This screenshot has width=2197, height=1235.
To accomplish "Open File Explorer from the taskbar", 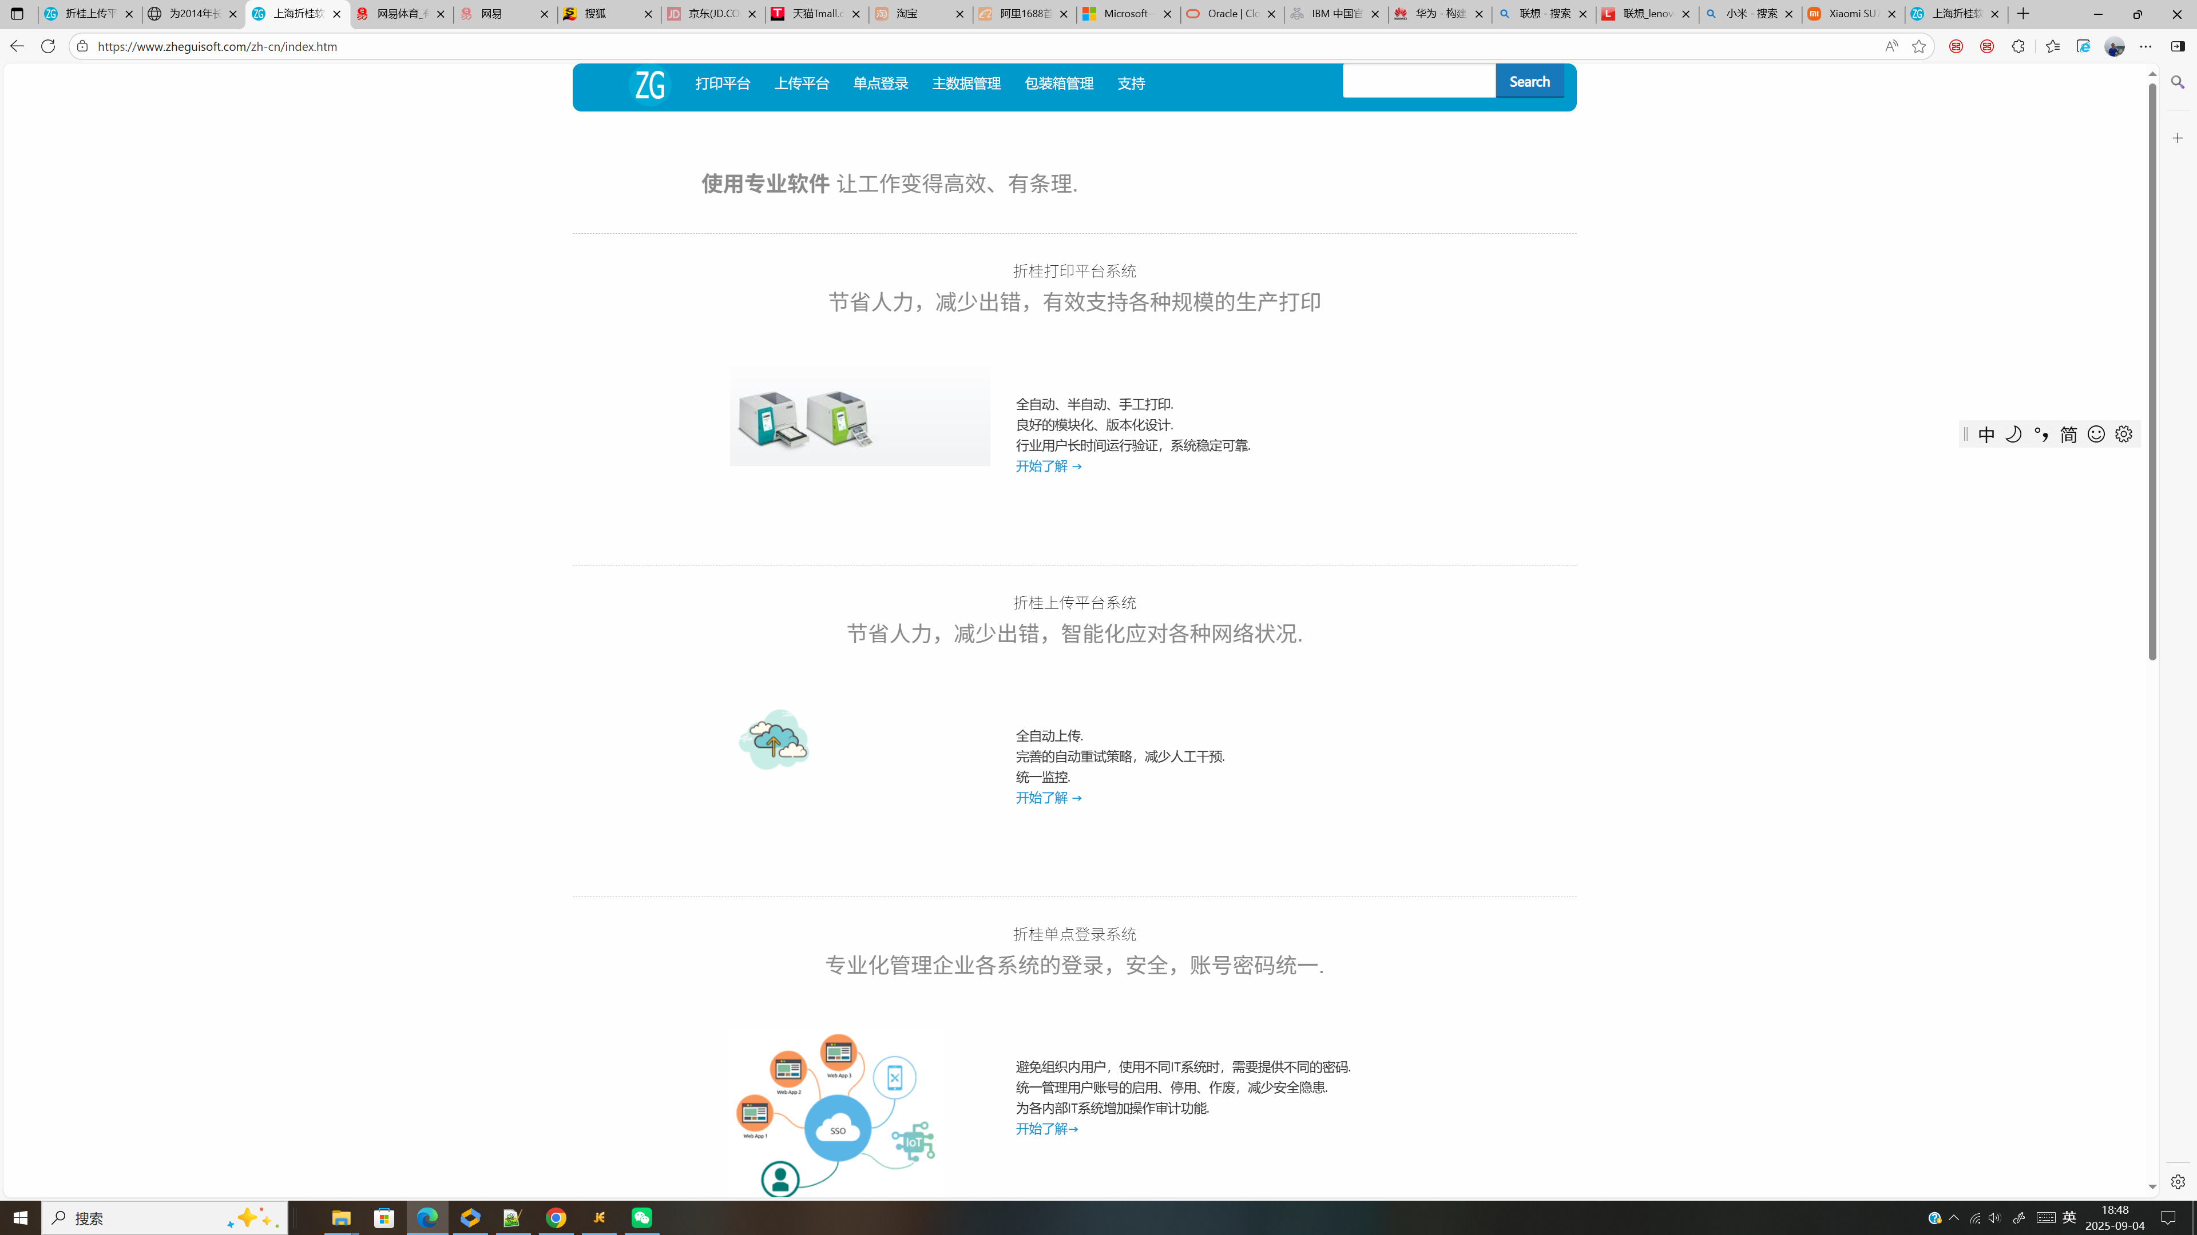I will (341, 1218).
